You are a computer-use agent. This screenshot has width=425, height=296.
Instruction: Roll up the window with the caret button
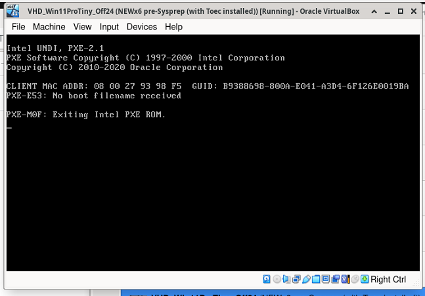pyautogui.click(x=374, y=11)
